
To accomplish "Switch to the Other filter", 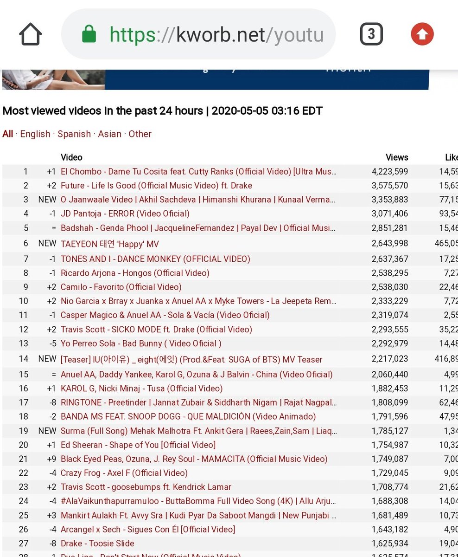I will (x=140, y=134).
